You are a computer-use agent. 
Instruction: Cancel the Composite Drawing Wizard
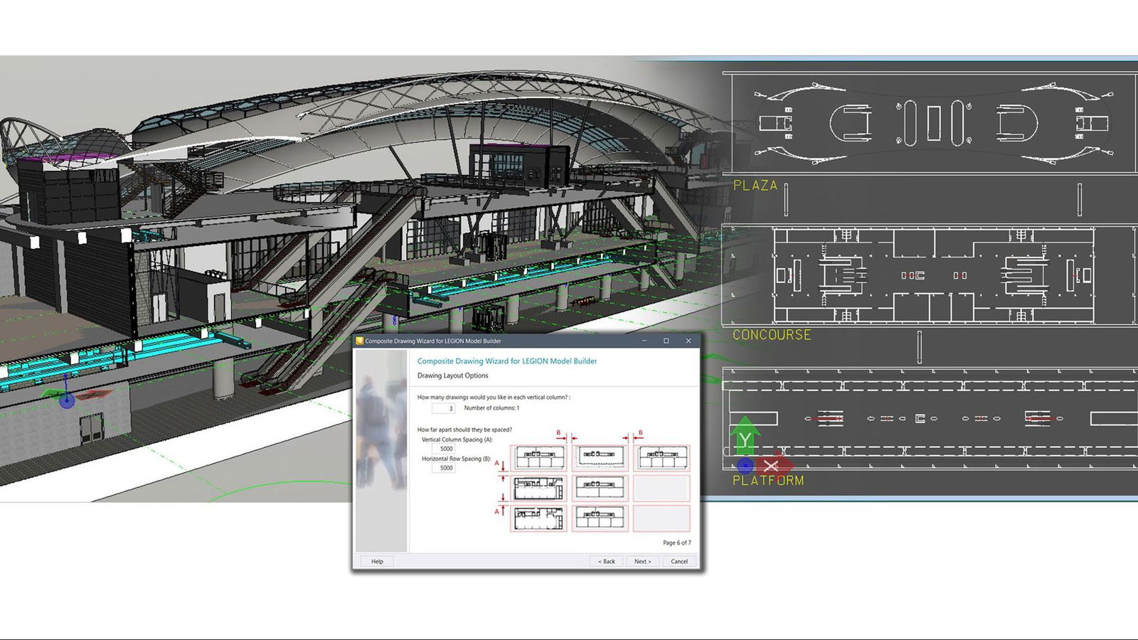click(679, 561)
